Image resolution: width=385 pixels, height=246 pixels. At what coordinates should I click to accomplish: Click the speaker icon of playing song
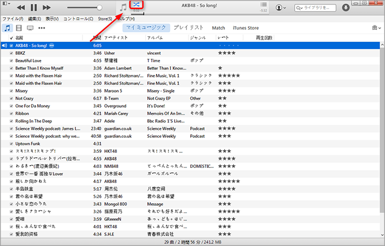click(x=4, y=45)
